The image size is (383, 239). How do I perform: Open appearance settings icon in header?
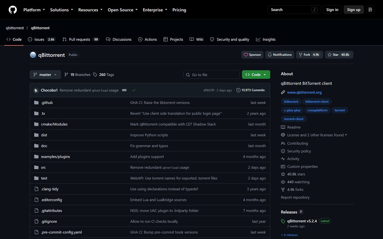[370, 10]
